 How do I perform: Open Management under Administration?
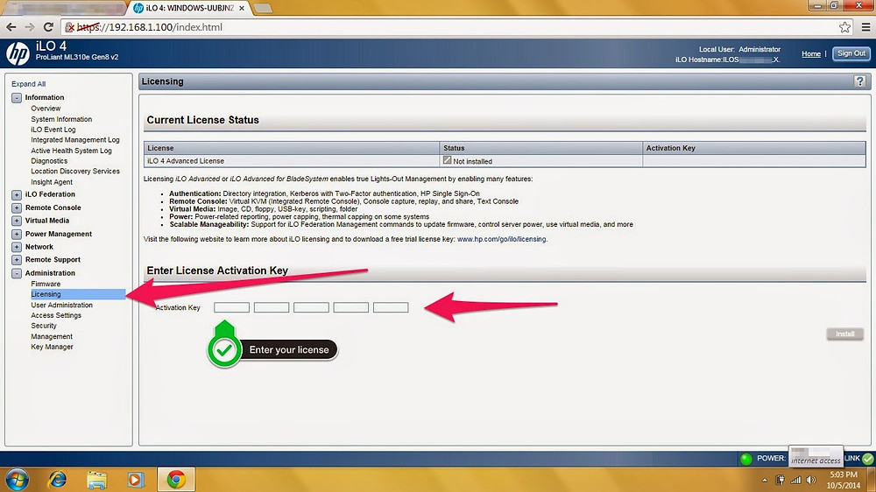52,336
